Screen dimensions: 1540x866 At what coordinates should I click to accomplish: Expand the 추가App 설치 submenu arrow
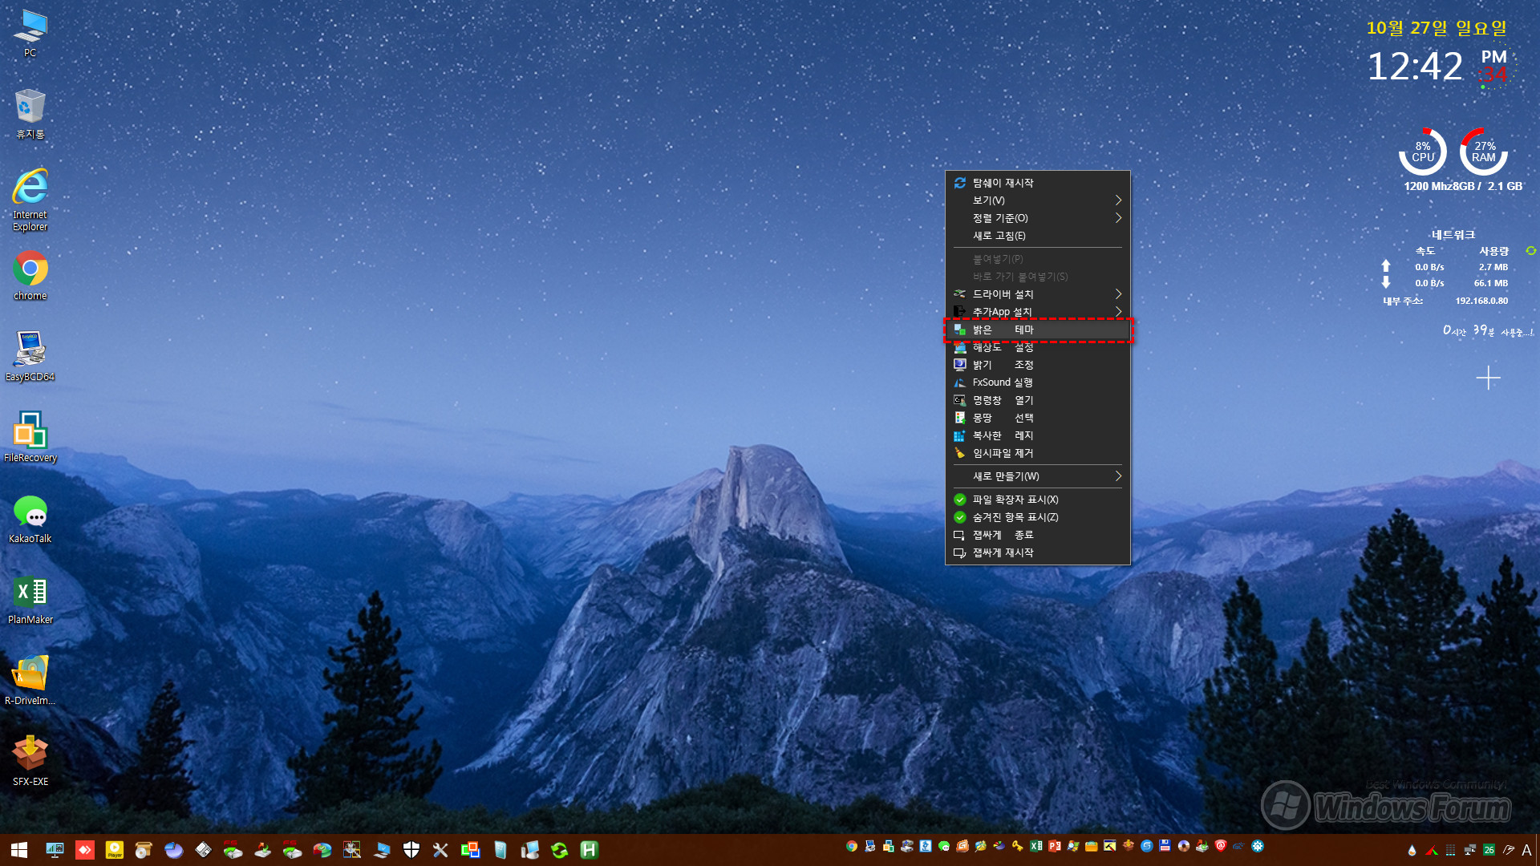[x=1118, y=312]
